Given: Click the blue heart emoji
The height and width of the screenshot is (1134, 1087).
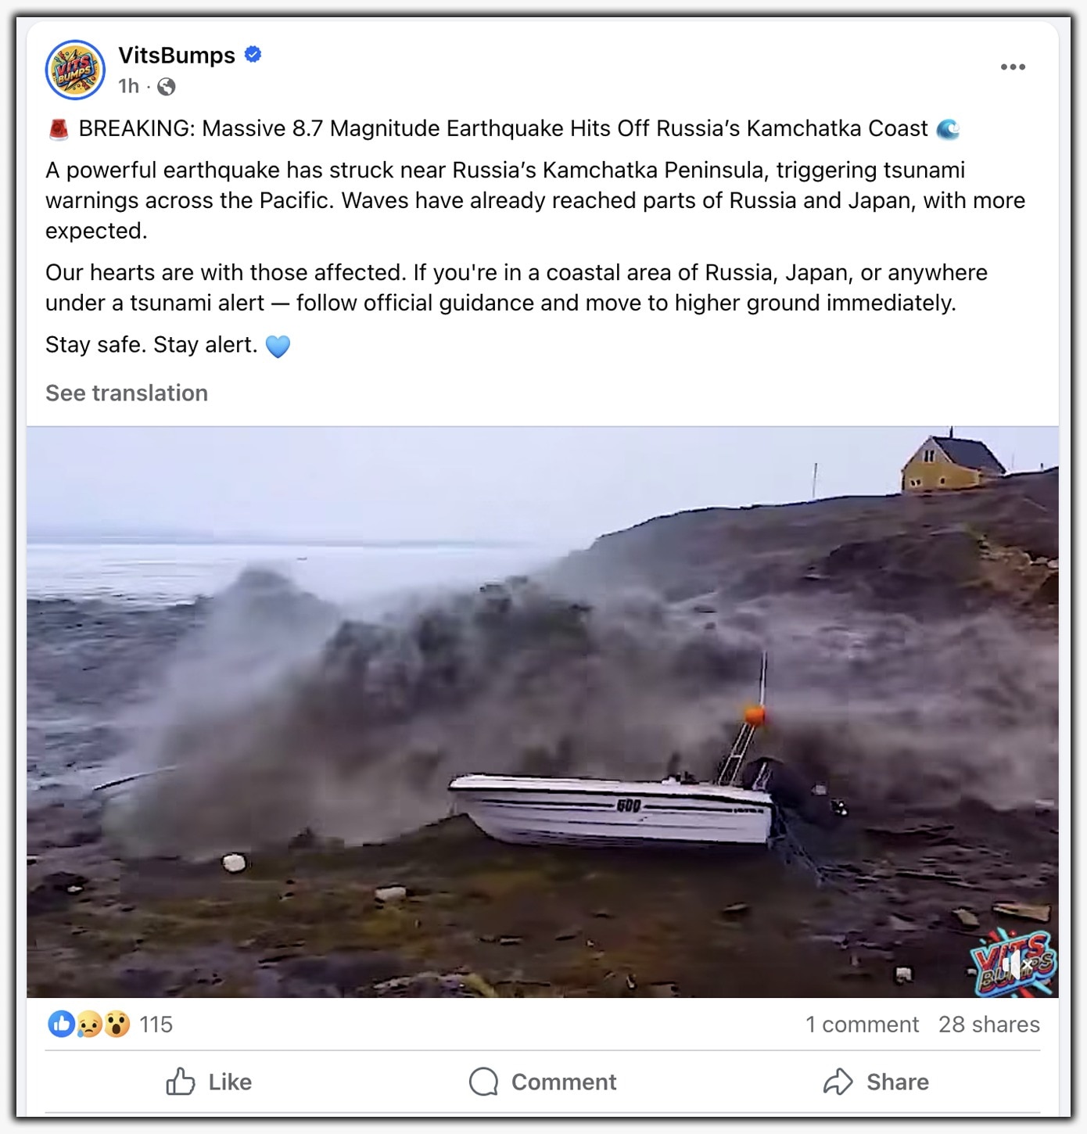Looking at the screenshot, I should 278,346.
